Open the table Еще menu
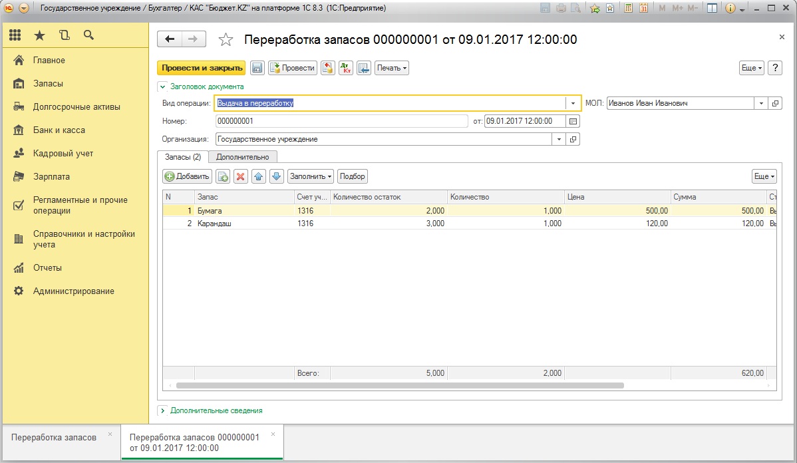 click(764, 176)
